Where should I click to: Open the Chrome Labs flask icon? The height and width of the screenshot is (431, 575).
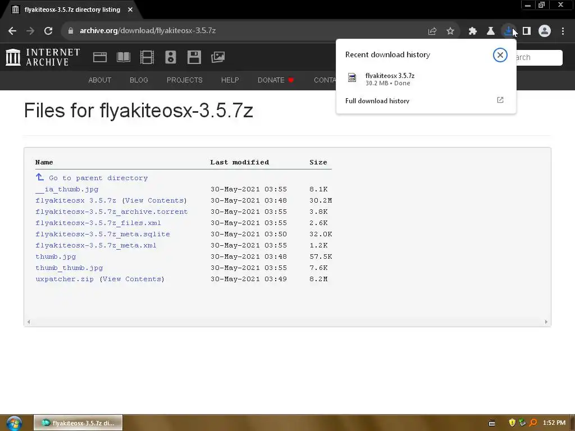pos(491,31)
